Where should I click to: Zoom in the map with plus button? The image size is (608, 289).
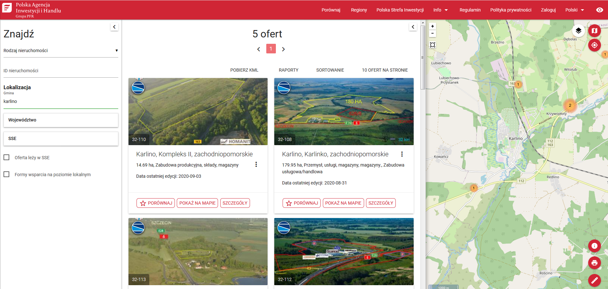pos(433,26)
